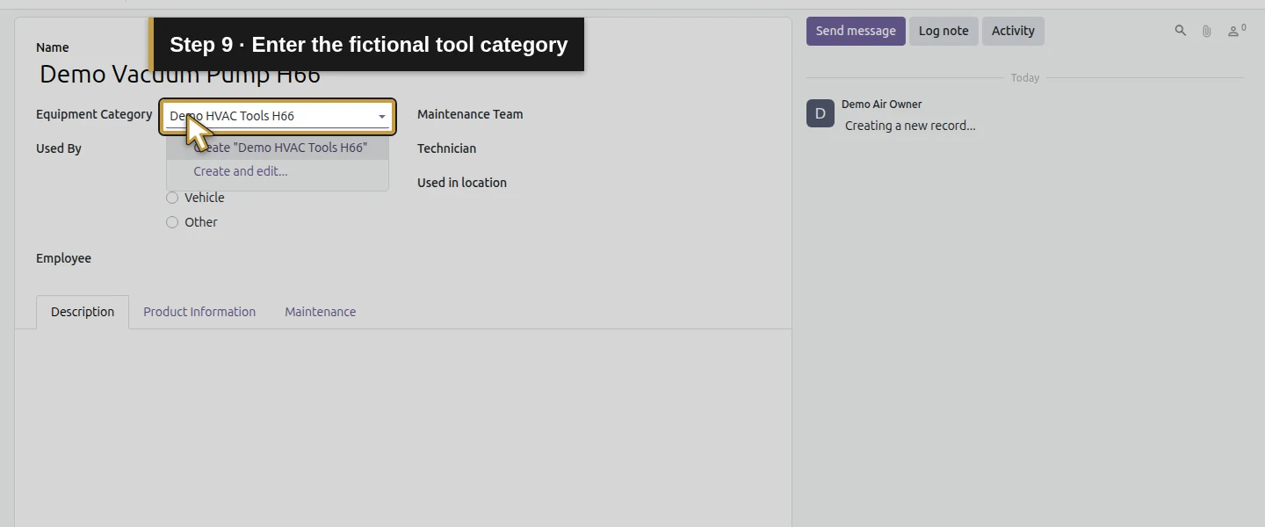Click the Used By label
The height and width of the screenshot is (527, 1265).
[x=59, y=148]
